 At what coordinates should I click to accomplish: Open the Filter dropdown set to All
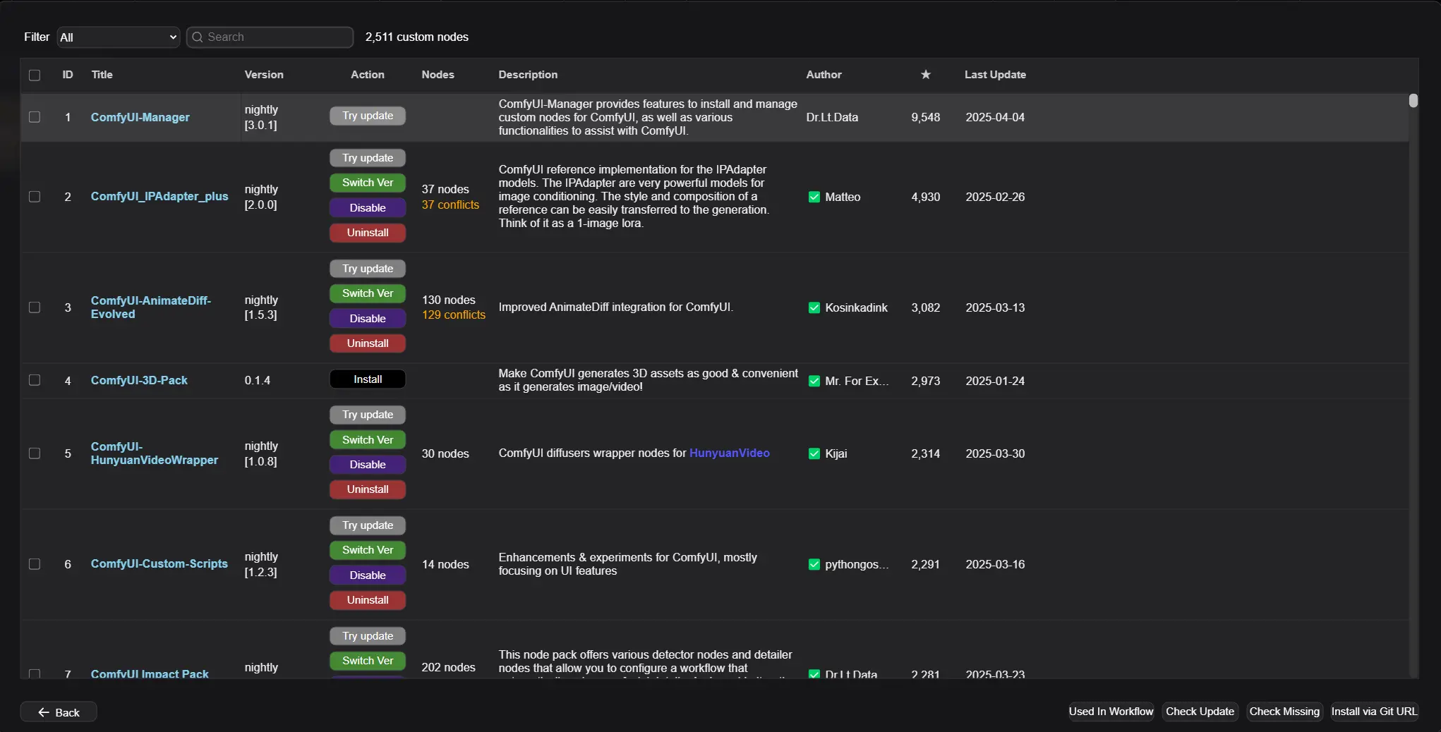coord(118,37)
